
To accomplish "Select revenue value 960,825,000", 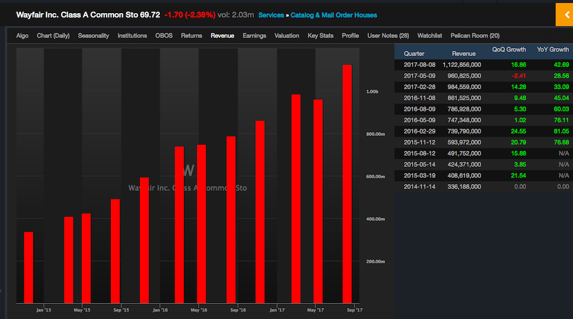I will (x=464, y=76).
